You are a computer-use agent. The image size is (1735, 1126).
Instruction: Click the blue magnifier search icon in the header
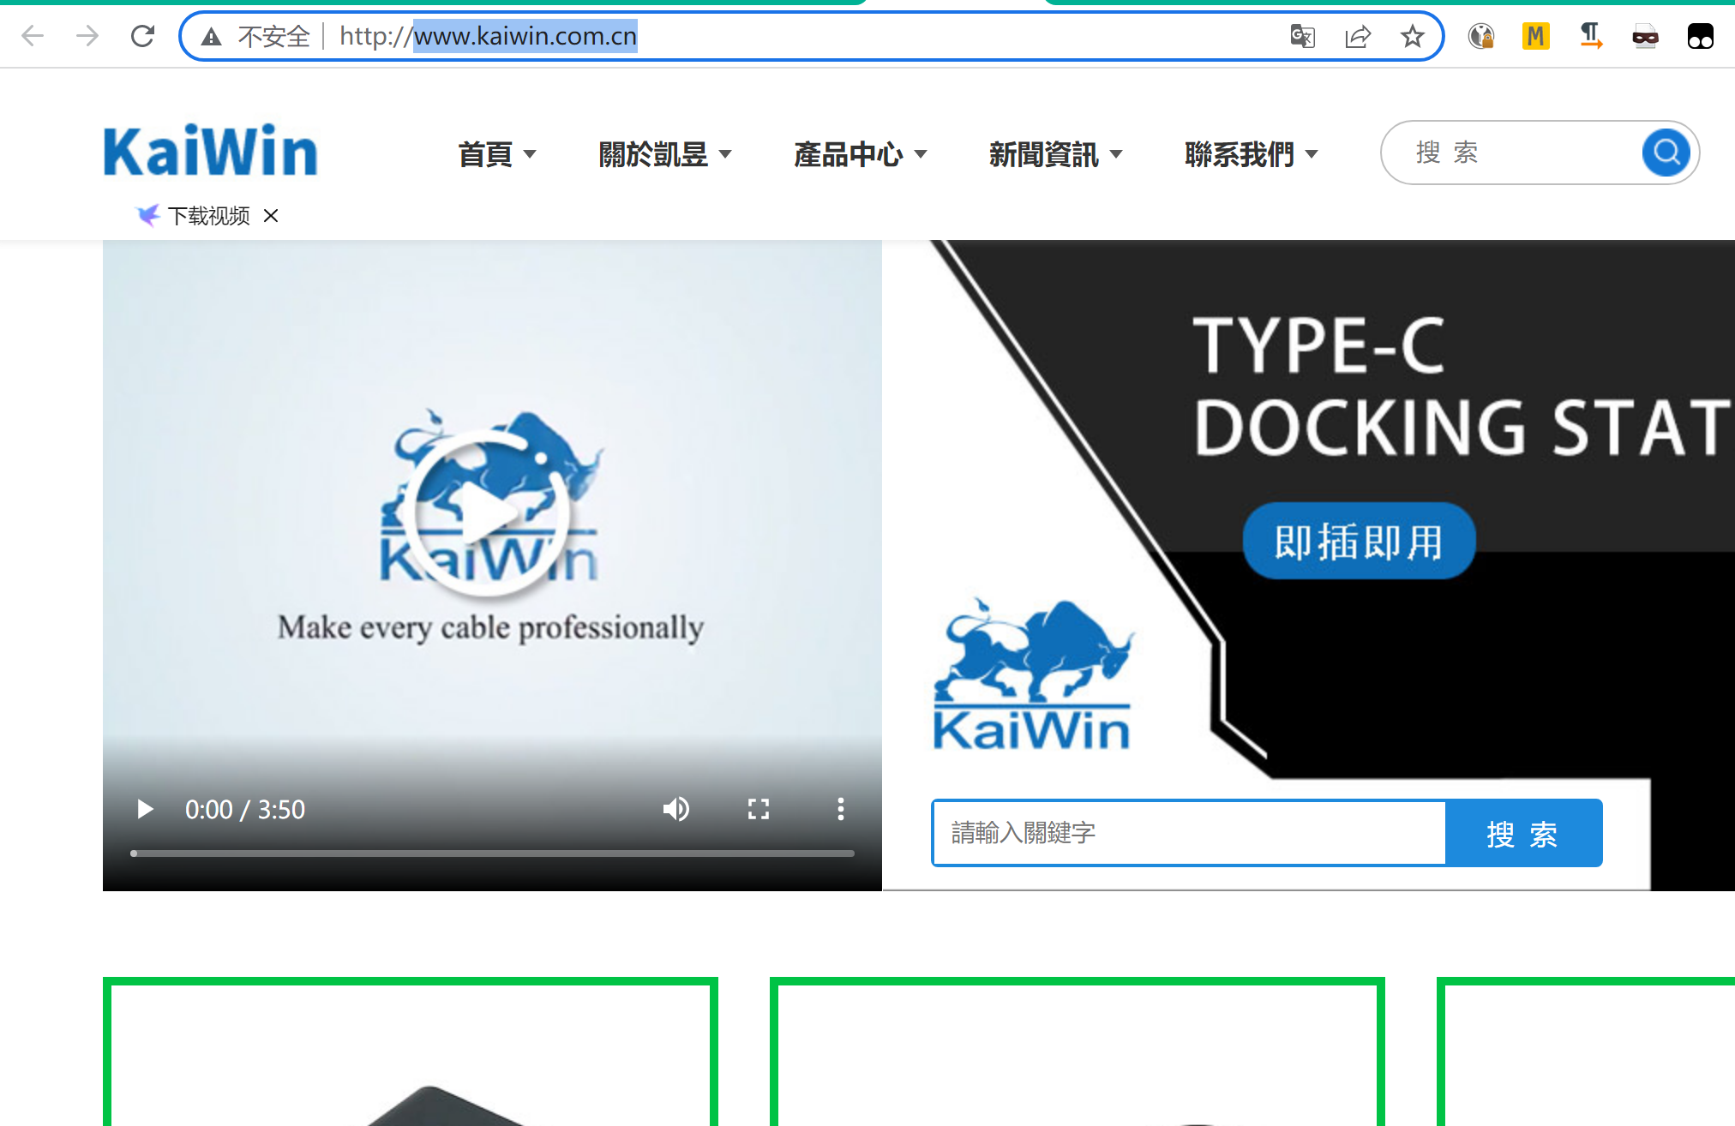point(1666,153)
